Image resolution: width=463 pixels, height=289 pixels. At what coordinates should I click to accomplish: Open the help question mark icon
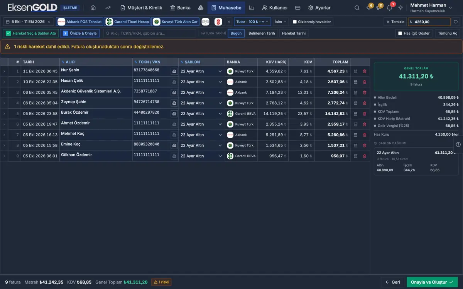[458, 144]
